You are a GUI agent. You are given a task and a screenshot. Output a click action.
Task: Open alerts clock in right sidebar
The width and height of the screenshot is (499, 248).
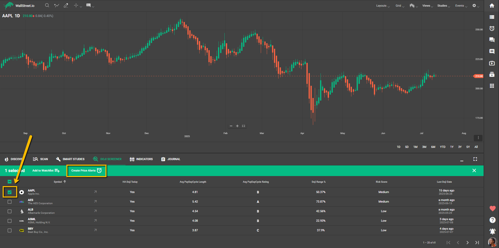click(x=492, y=28)
